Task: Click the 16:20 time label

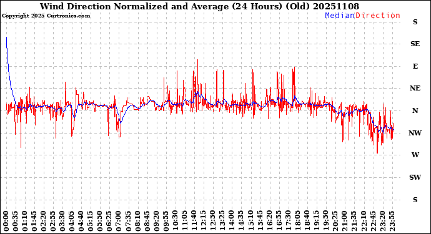Action: click(269, 221)
